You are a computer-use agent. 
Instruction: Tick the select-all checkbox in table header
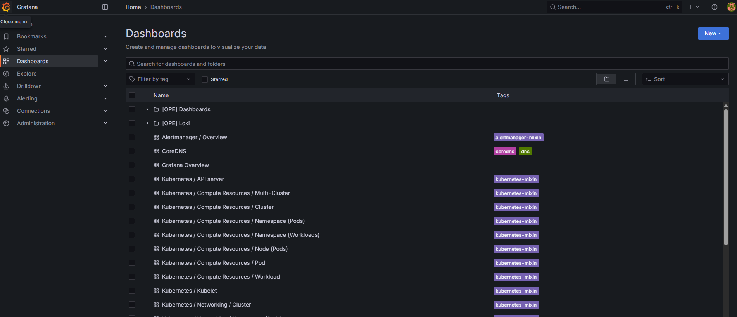point(132,95)
